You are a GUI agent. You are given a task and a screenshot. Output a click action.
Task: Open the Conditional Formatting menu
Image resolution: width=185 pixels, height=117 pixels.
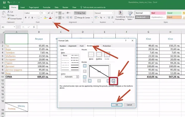(x=120, y=16)
